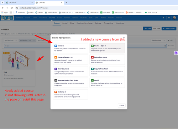Go forward in browser history

(x=7, y=8)
